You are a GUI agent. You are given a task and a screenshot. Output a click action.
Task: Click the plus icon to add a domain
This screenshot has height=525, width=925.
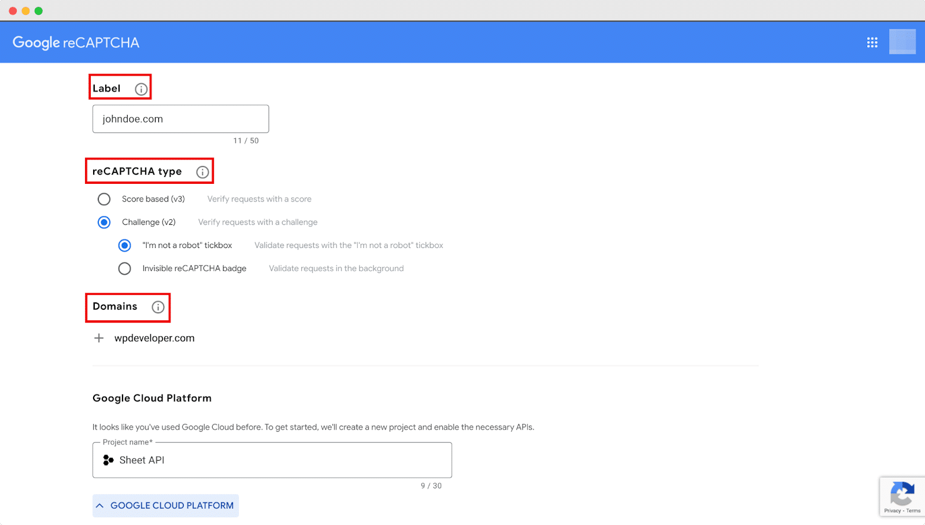coord(99,338)
